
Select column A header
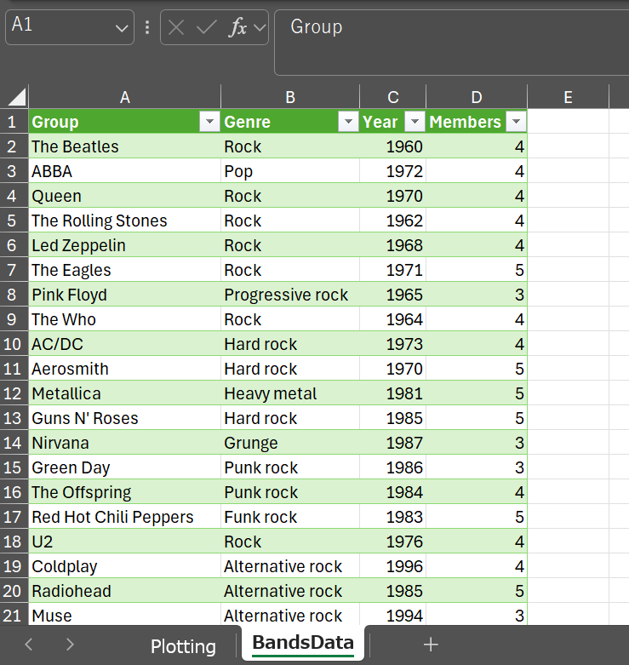[124, 97]
